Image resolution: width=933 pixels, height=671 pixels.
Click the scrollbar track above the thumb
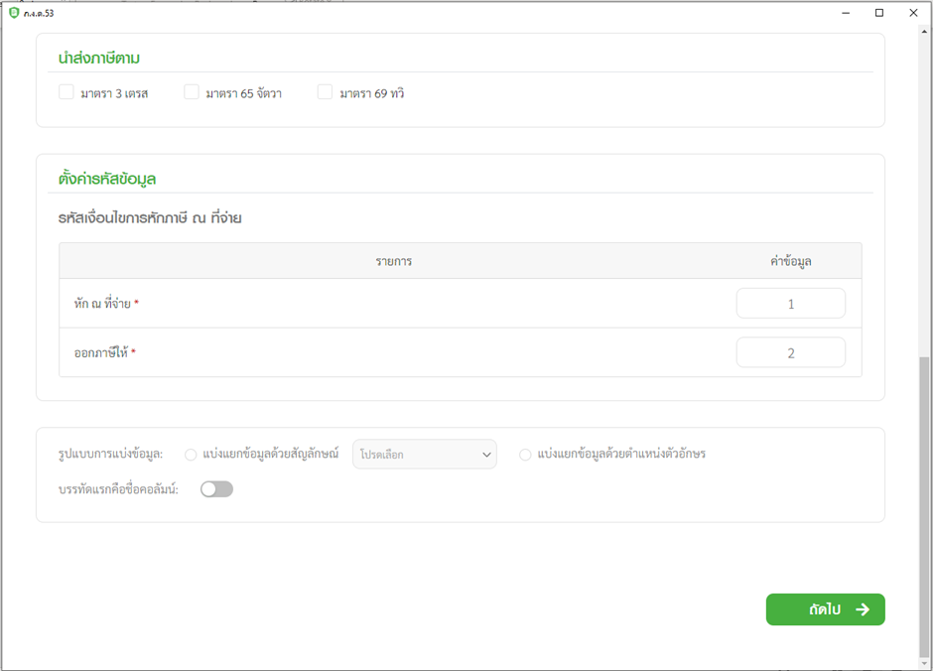coord(925,199)
